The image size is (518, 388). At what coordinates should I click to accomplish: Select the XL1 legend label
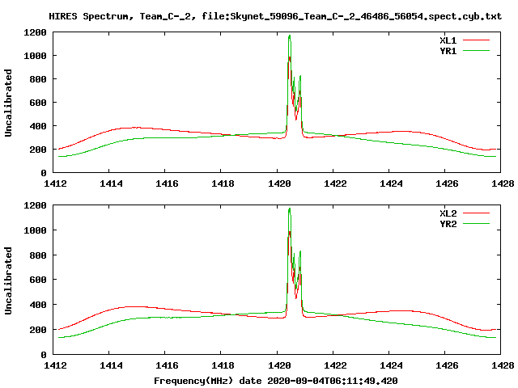tap(448, 40)
